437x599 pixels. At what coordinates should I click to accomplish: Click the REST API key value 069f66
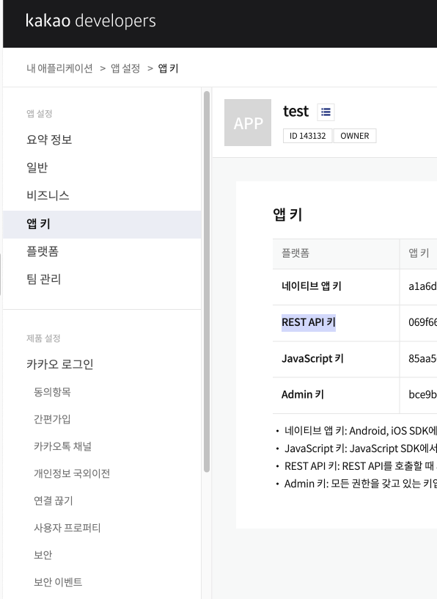pyautogui.click(x=422, y=322)
